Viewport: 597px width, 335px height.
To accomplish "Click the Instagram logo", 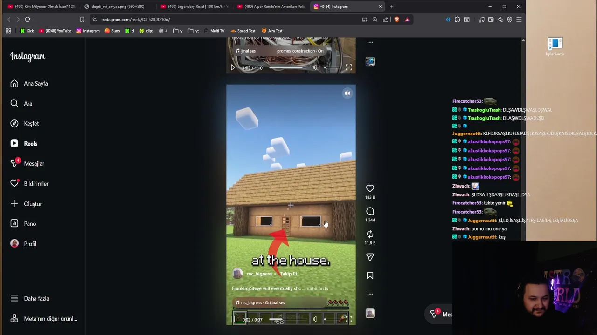I will tap(28, 56).
